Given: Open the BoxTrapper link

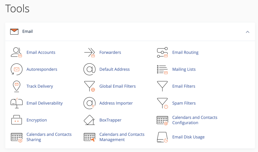Looking at the screenshot, I should click(110, 120).
